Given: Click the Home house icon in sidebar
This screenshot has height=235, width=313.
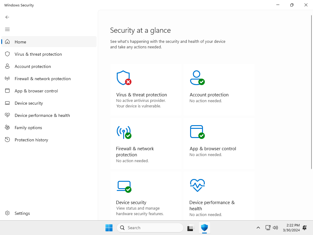Looking at the screenshot, I should (7, 42).
